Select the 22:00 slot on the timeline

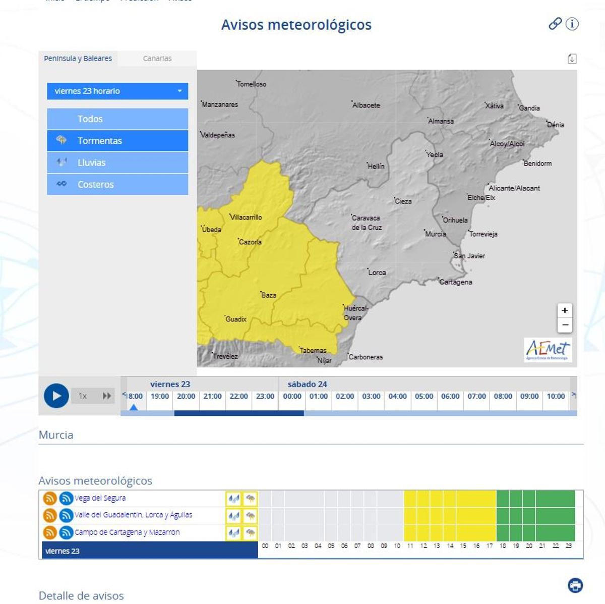click(x=239, y=397)
